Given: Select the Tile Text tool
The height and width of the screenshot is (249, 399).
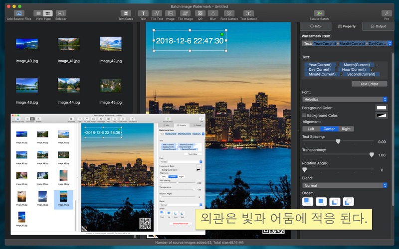Looking at the screenshot, I should [157, 13].
